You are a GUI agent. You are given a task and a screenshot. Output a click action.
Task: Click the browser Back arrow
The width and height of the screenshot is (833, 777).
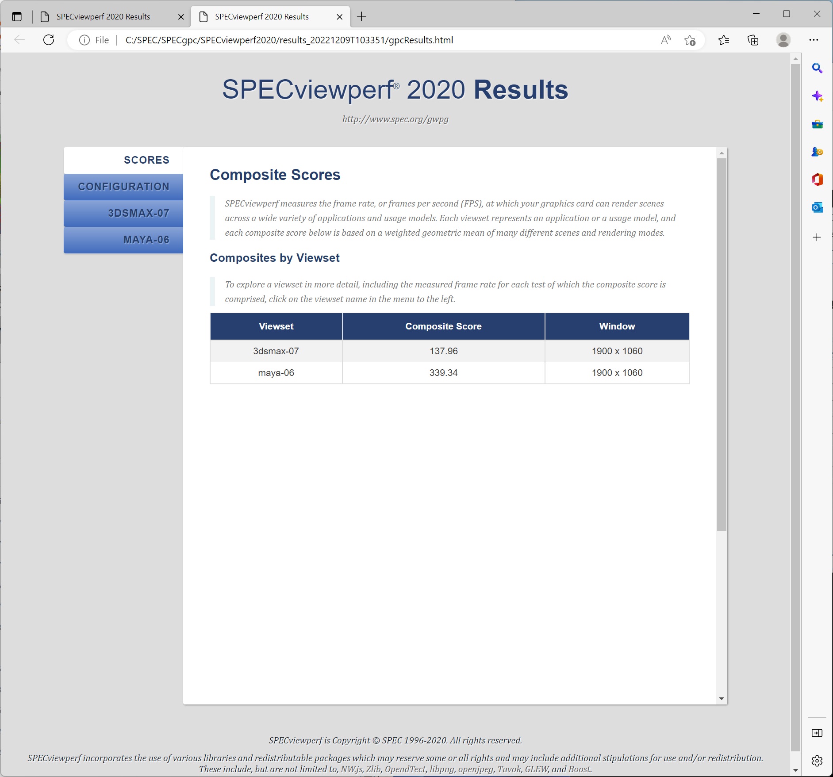click(x=19, y=40)
